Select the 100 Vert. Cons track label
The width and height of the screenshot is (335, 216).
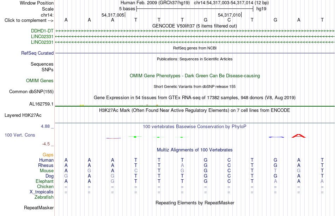pos(20,135)
